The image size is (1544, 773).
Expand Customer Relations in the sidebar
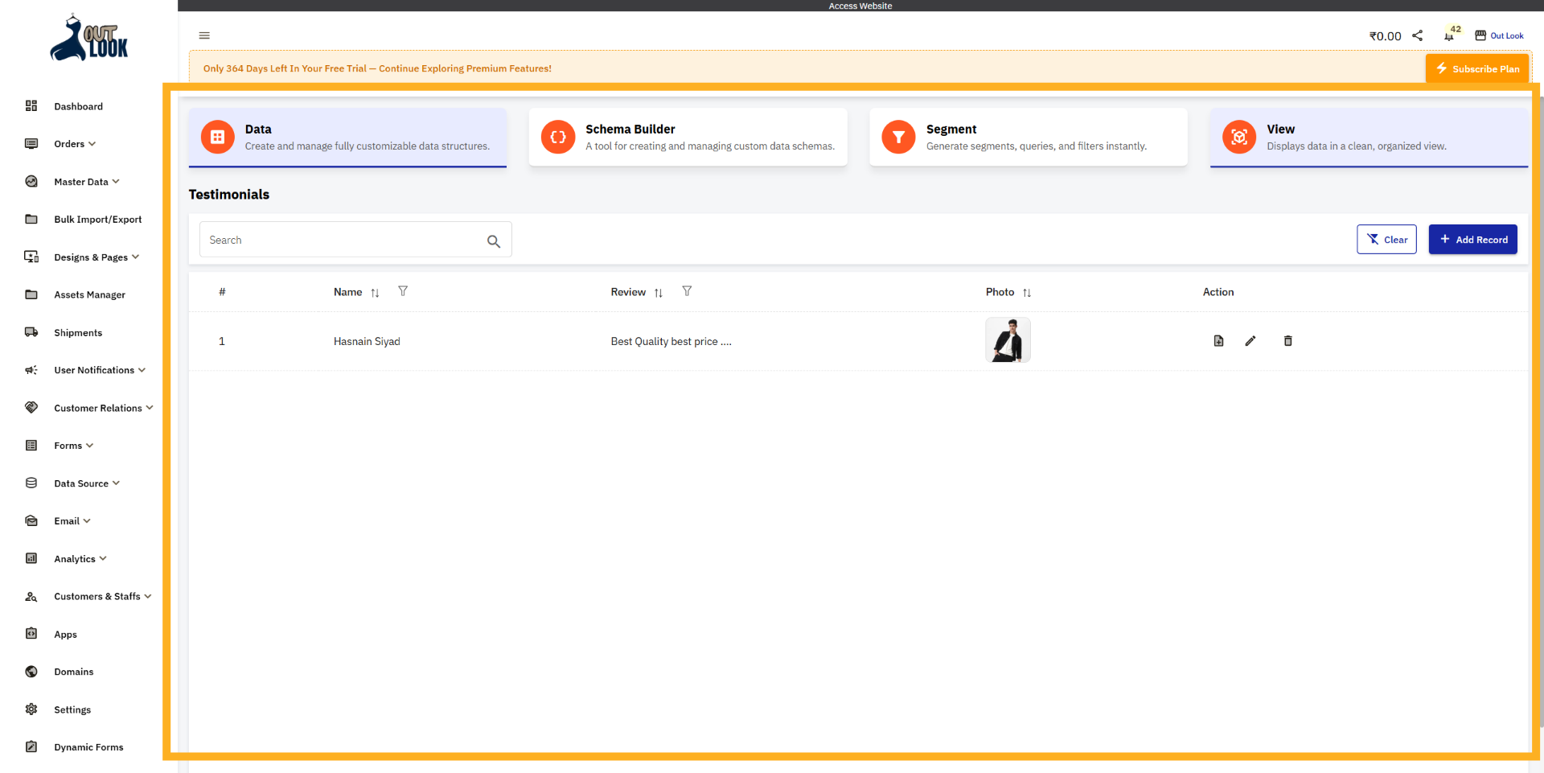tap(103, 408)
